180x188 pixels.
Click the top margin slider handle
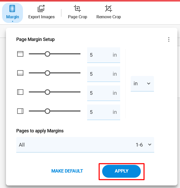tap(47, 54)
